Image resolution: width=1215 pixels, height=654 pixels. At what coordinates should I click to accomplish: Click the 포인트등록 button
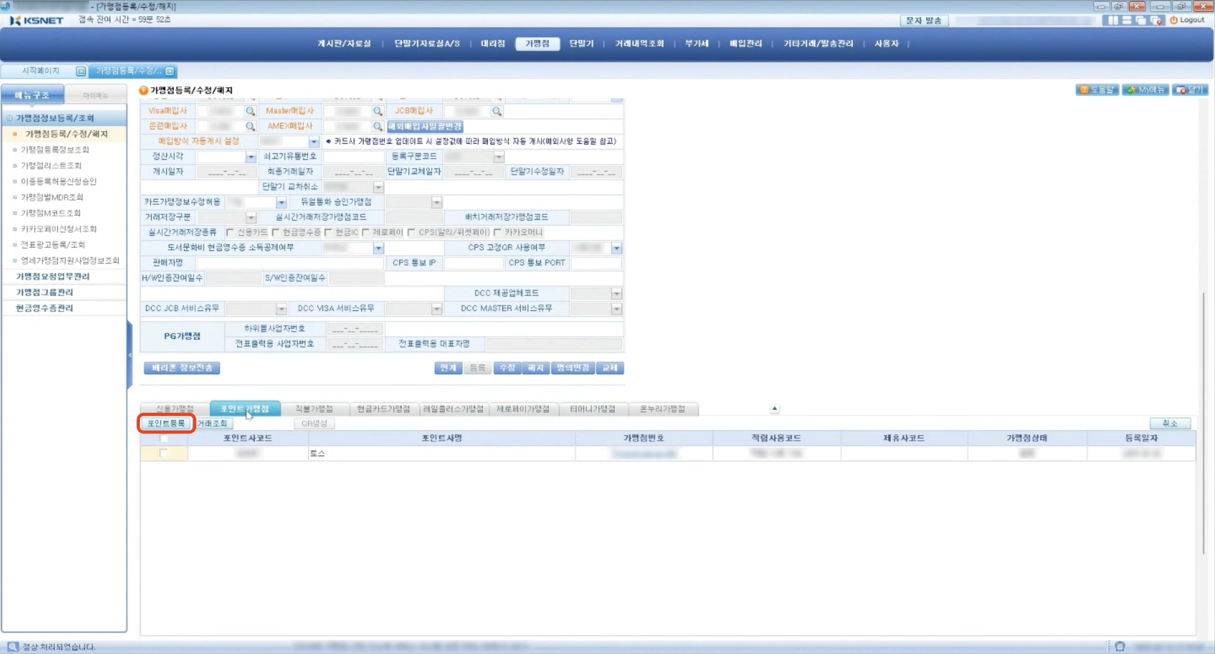pyautogui.click(x=166, y=423)
